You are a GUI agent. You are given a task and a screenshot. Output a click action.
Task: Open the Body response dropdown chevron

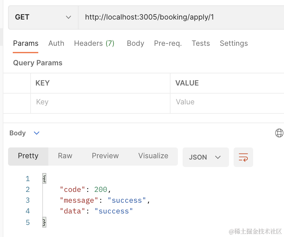(37, 133)
